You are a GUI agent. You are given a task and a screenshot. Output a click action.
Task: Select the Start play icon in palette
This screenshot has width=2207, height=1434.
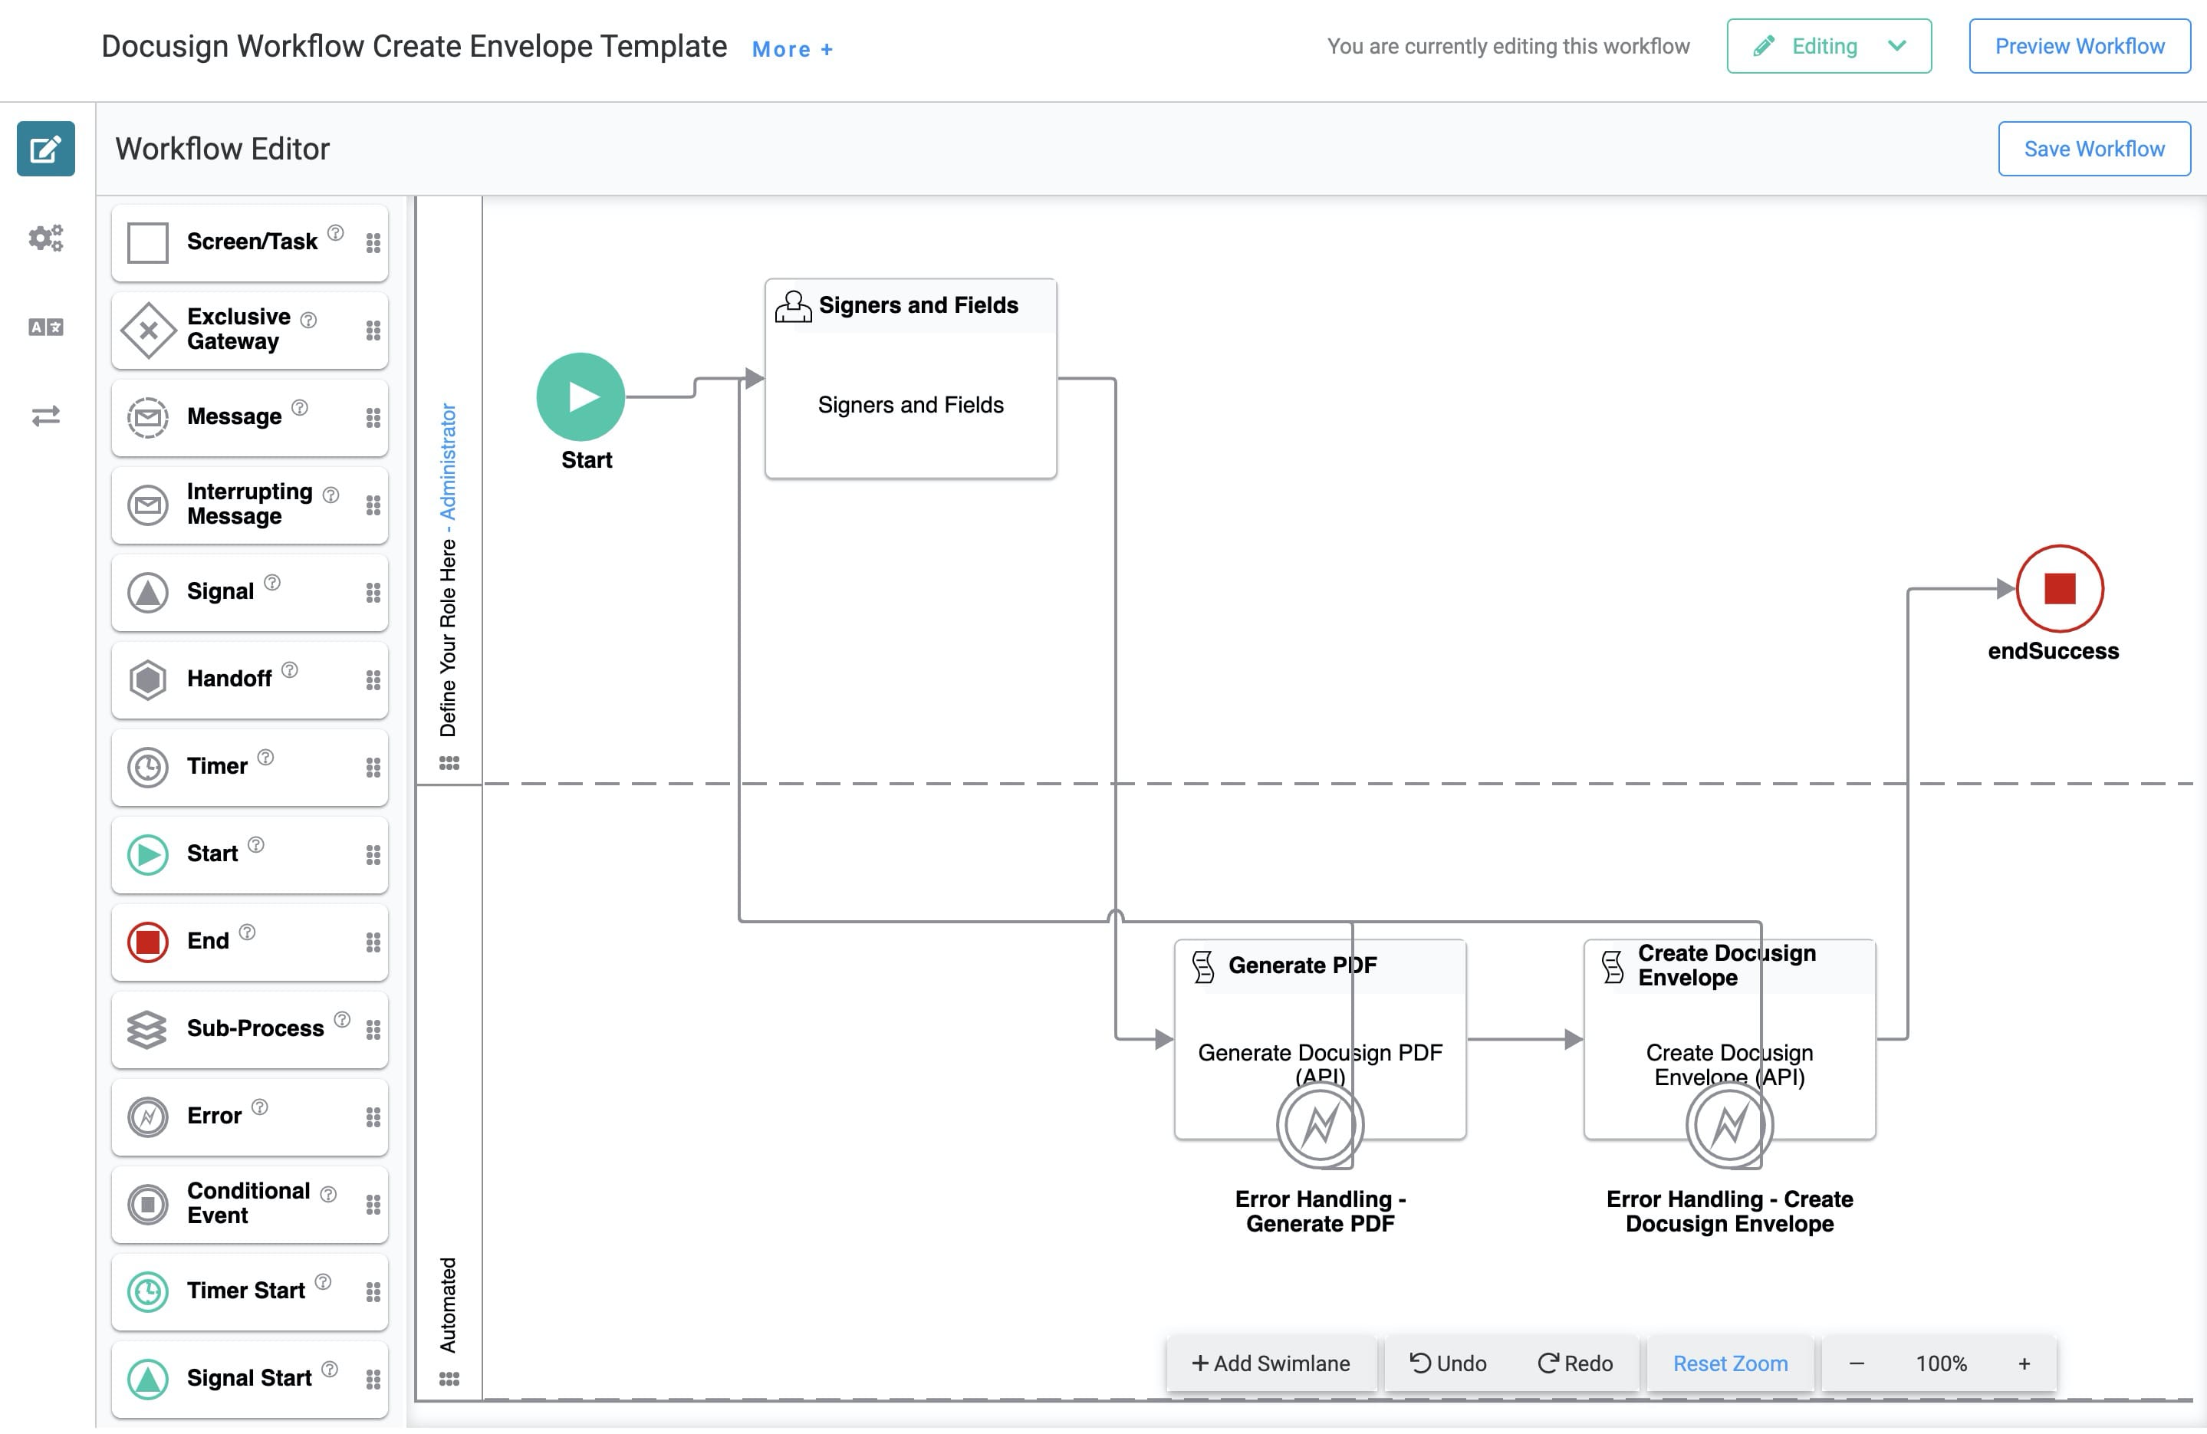click(147, 854)
